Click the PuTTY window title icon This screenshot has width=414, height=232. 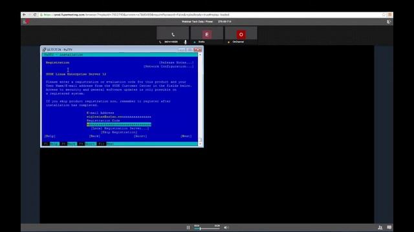[x=44, y=50]
